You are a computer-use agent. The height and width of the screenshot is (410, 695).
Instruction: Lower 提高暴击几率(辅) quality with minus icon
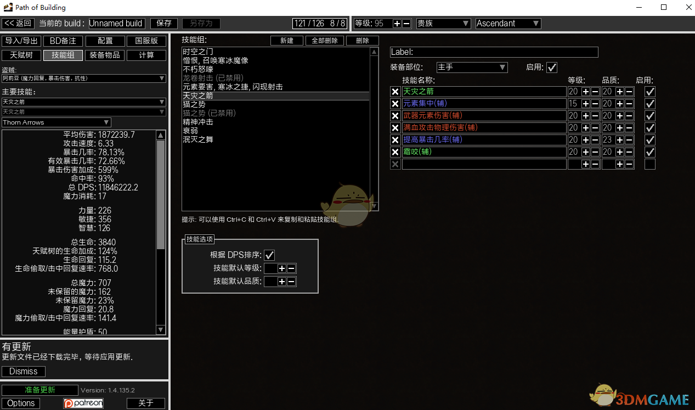point(629,140)
